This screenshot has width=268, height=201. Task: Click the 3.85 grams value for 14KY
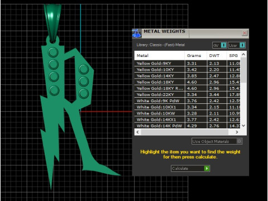pos(192,76)
